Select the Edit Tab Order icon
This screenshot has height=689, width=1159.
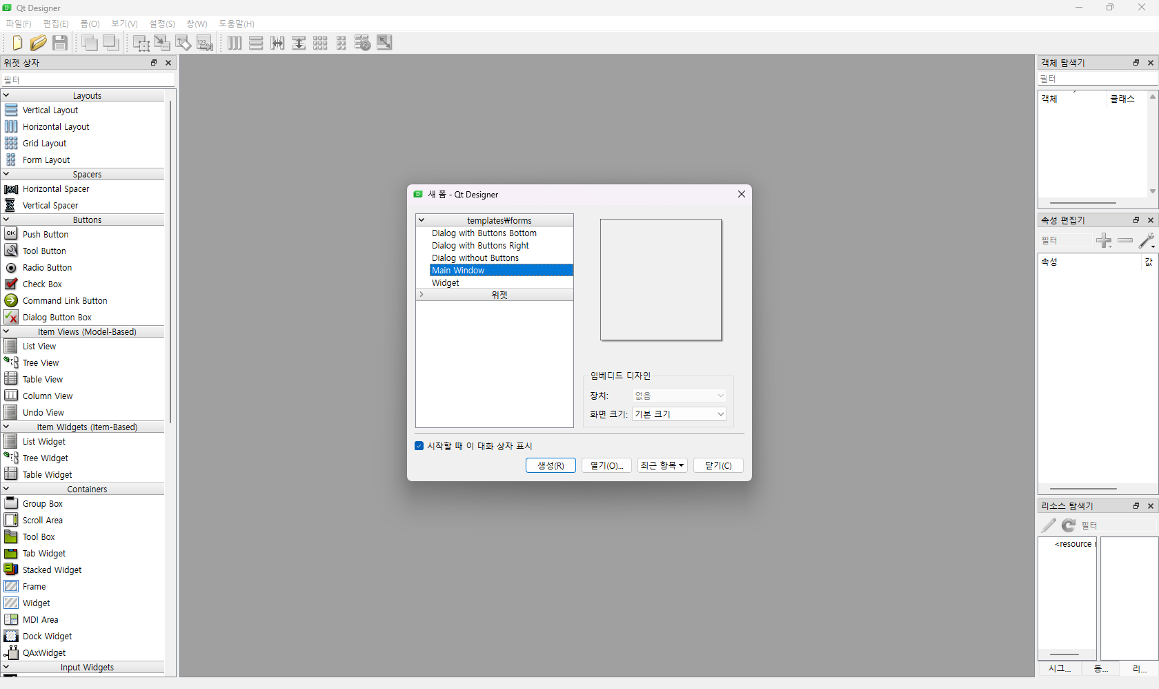[205, 43]
